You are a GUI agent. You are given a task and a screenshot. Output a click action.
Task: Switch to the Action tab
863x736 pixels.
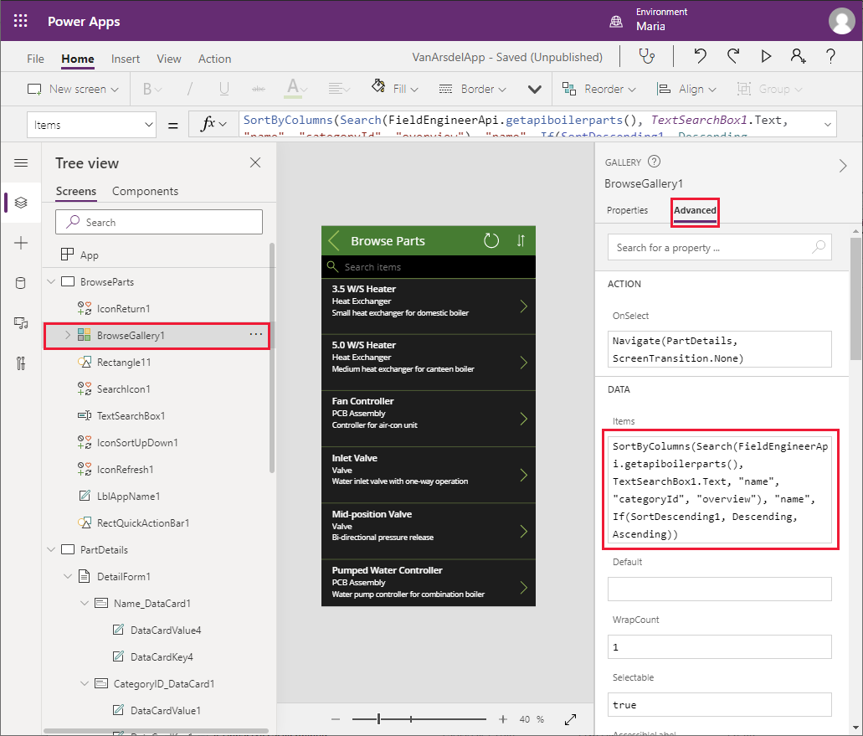[214, 59]
